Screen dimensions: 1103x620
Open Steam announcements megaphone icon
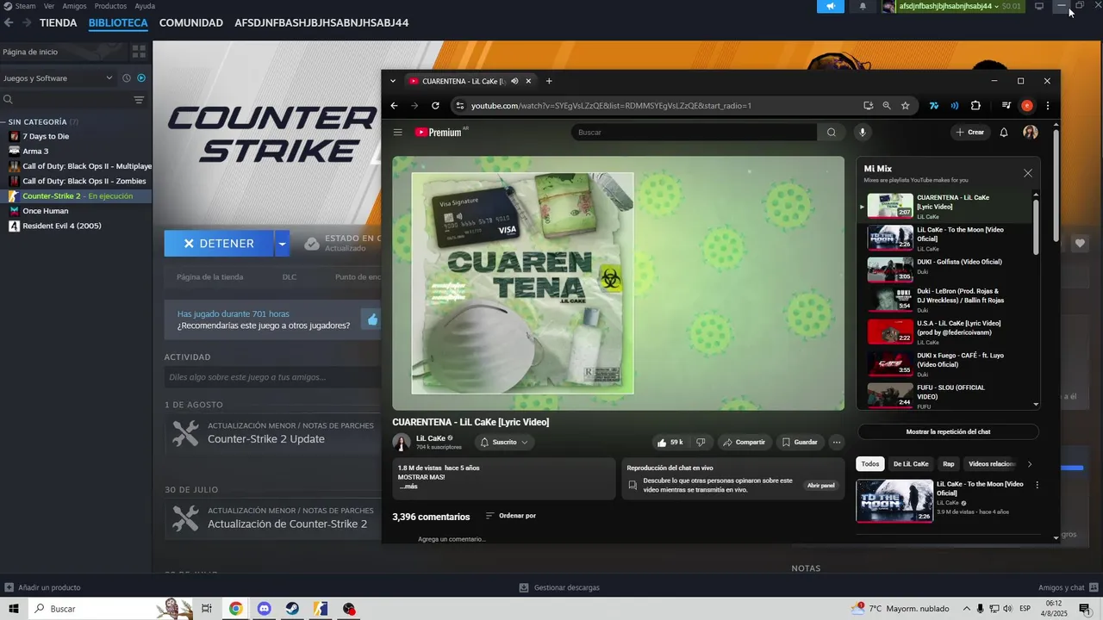click(x=831, y=6)
